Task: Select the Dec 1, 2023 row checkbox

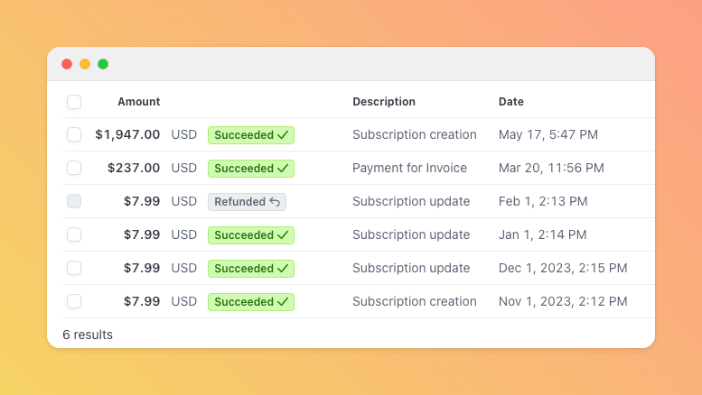Action: (74, 268)
